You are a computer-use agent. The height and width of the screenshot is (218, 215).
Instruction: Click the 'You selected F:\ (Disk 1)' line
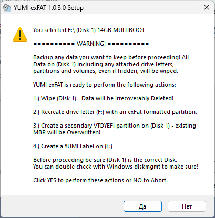pyautogui.click(x=89, y=30)
